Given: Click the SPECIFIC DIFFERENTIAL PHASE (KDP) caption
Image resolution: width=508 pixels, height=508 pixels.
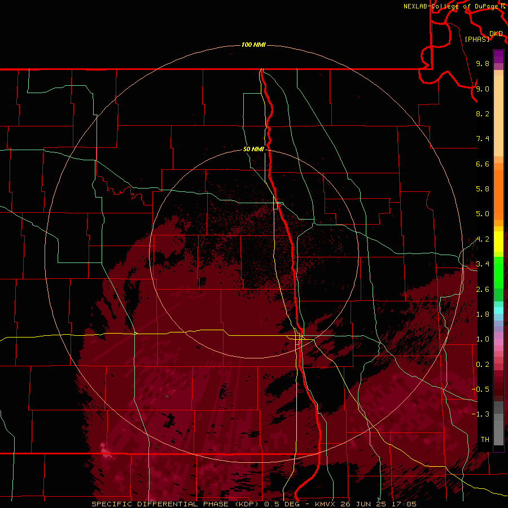Looking at the screenshot, I should click(x=177, y=504).
